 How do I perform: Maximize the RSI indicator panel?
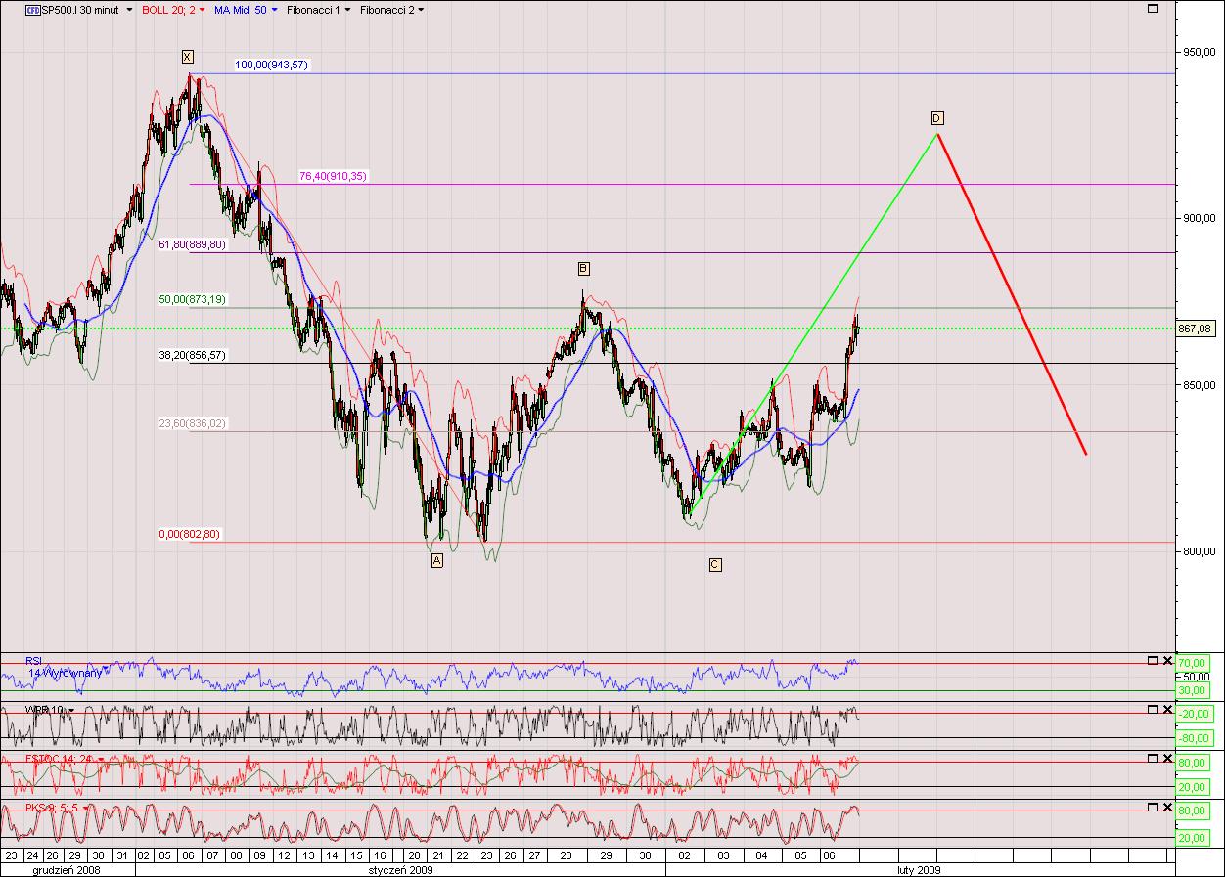pos(1153,660)
